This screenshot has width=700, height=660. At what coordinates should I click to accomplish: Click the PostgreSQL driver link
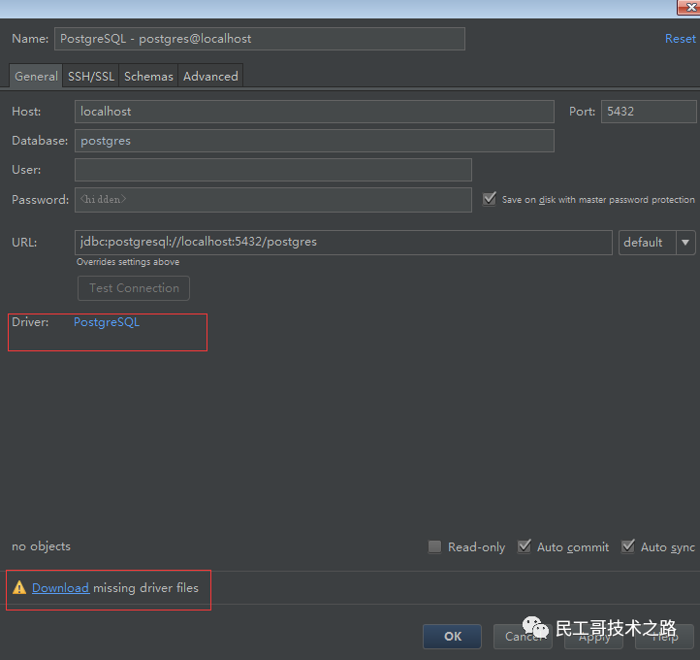pos(107,321)
